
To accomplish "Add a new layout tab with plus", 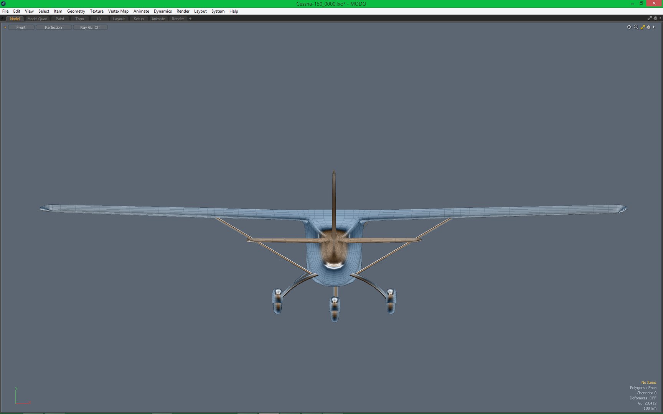I will (x=190, y=19).
